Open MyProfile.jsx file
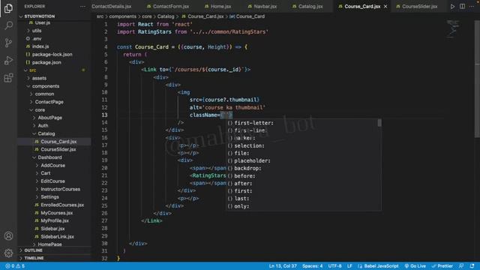Screen dimensions: 480x270 coord(55,220)
